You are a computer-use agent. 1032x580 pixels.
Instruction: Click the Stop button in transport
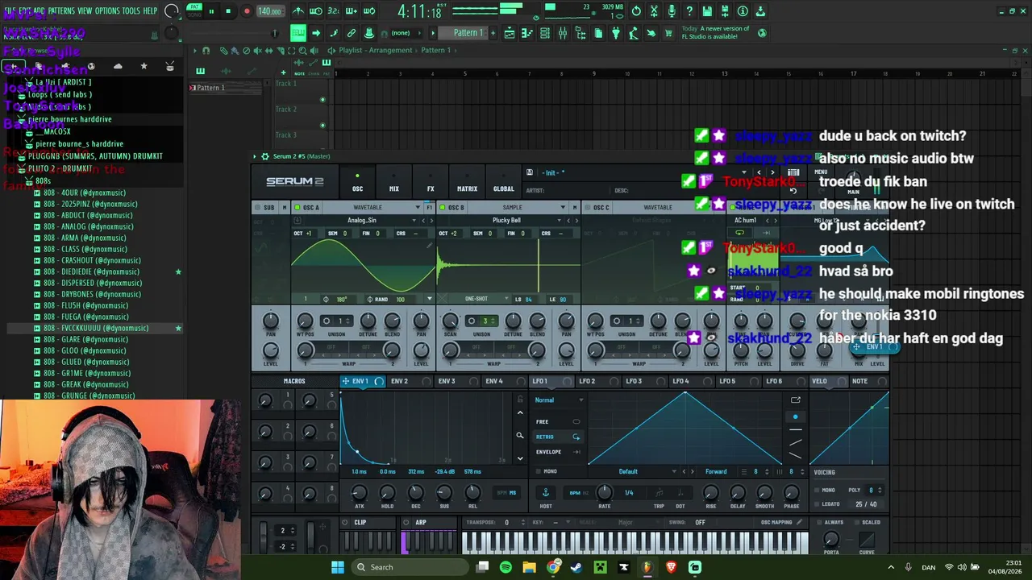click(x=228, y=11)
